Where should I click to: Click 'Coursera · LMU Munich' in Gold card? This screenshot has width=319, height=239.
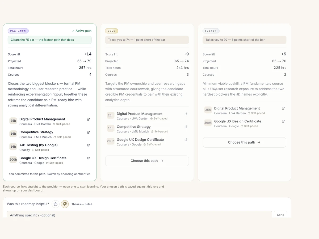tap(133, 131)
